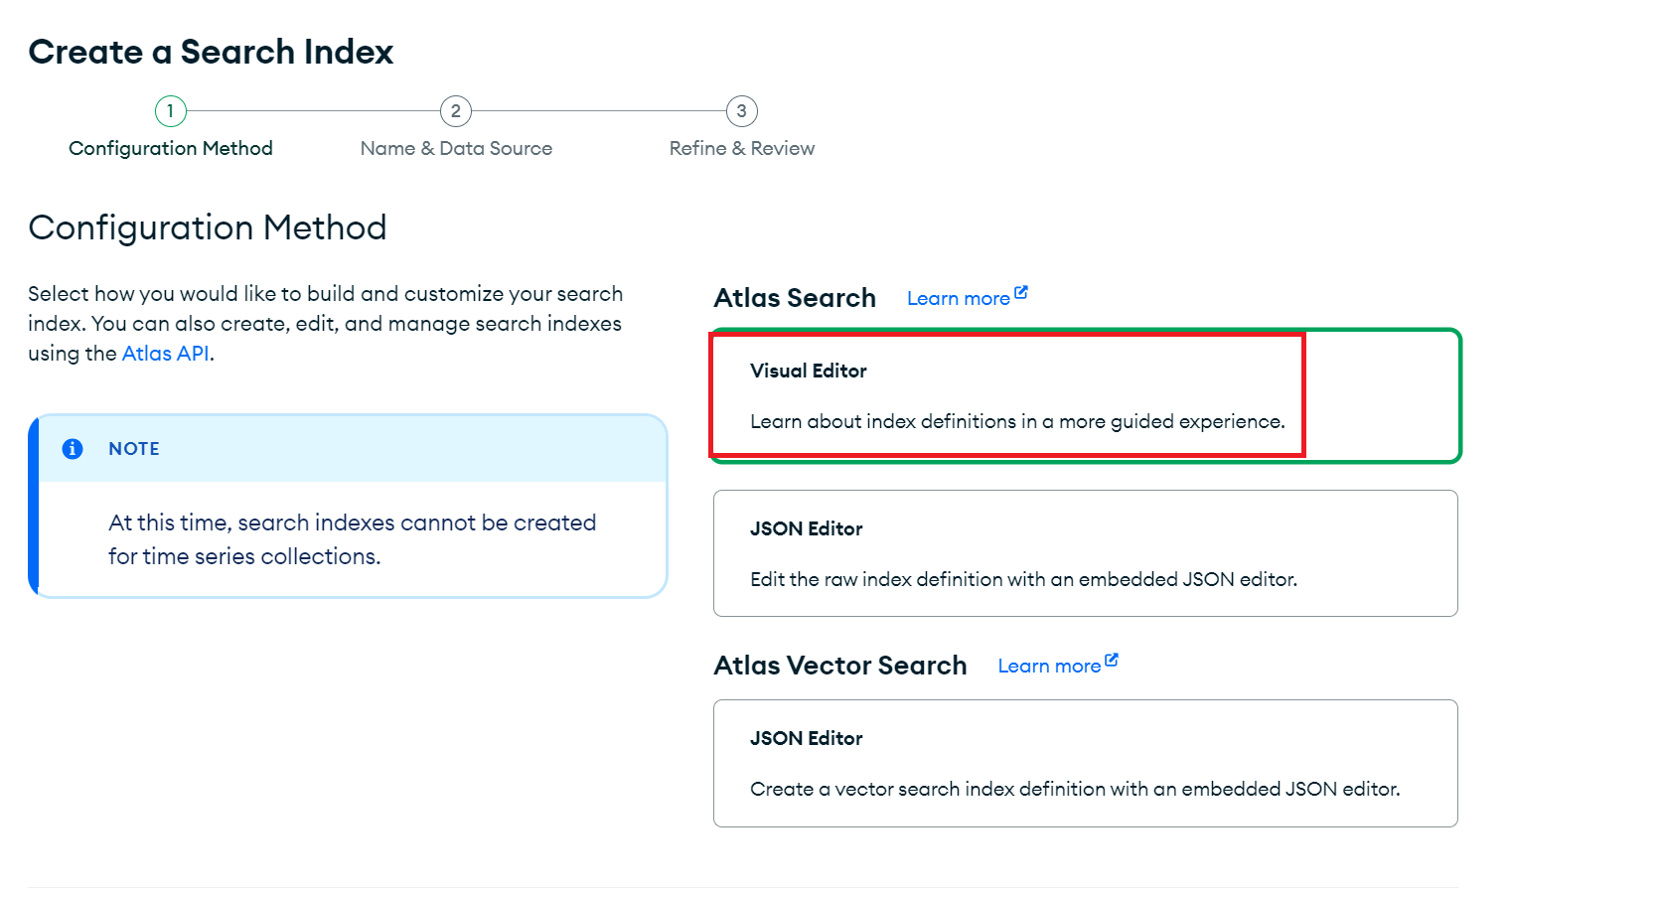The height and width of the screenshot is (897, 1660).
Task: Click the Configuration Method step label
Action: coord(171,148)
